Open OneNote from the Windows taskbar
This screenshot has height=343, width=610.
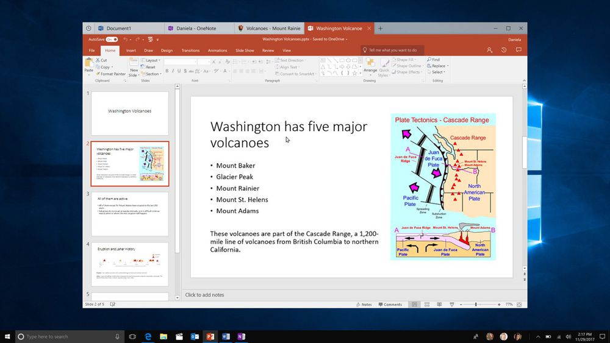click(x=241, y=336)
